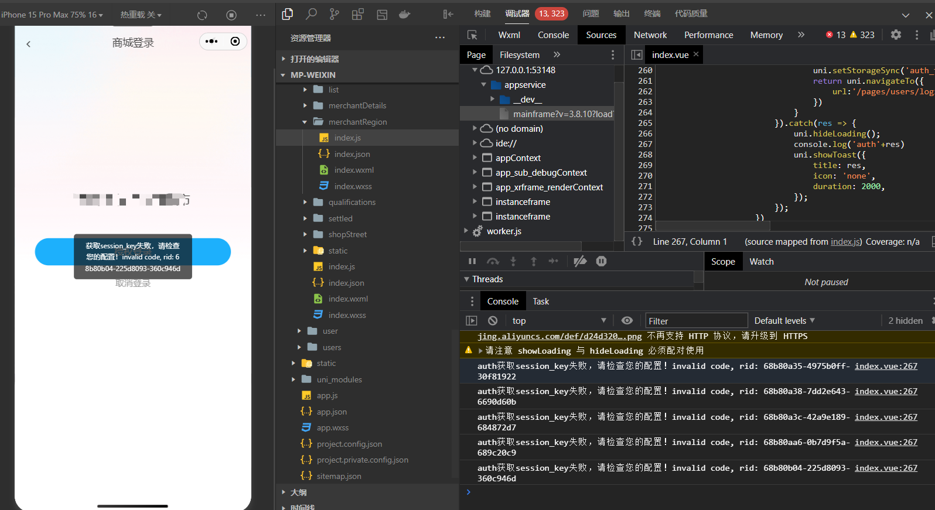The image size is (935, 510).
Task: Click the simulator refresh icon
Action: pyautogui.click(x=202, y=15)
